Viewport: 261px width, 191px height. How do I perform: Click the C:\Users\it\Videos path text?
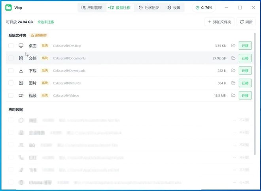(x=66, y=95)
